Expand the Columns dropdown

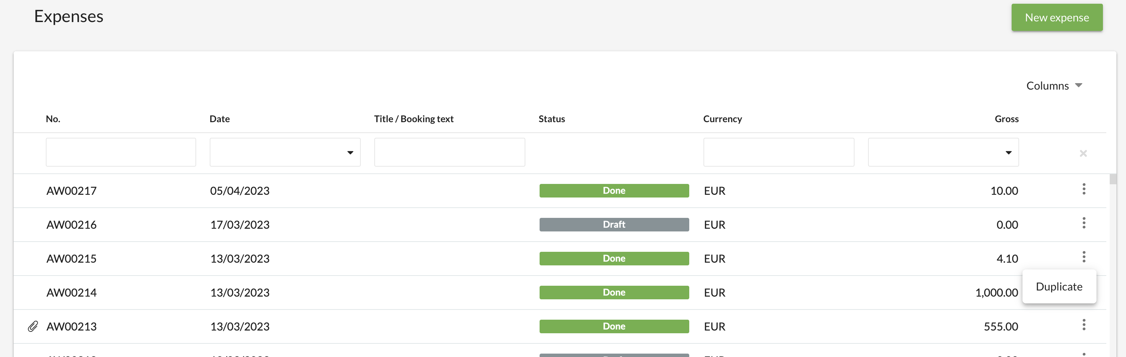point(1054,86)
